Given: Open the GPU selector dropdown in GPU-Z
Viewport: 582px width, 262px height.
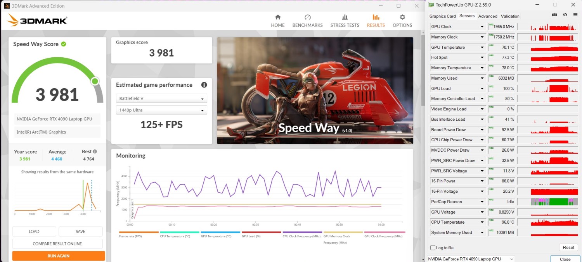Looking at the screenshot, I should (x=471, y=259).
